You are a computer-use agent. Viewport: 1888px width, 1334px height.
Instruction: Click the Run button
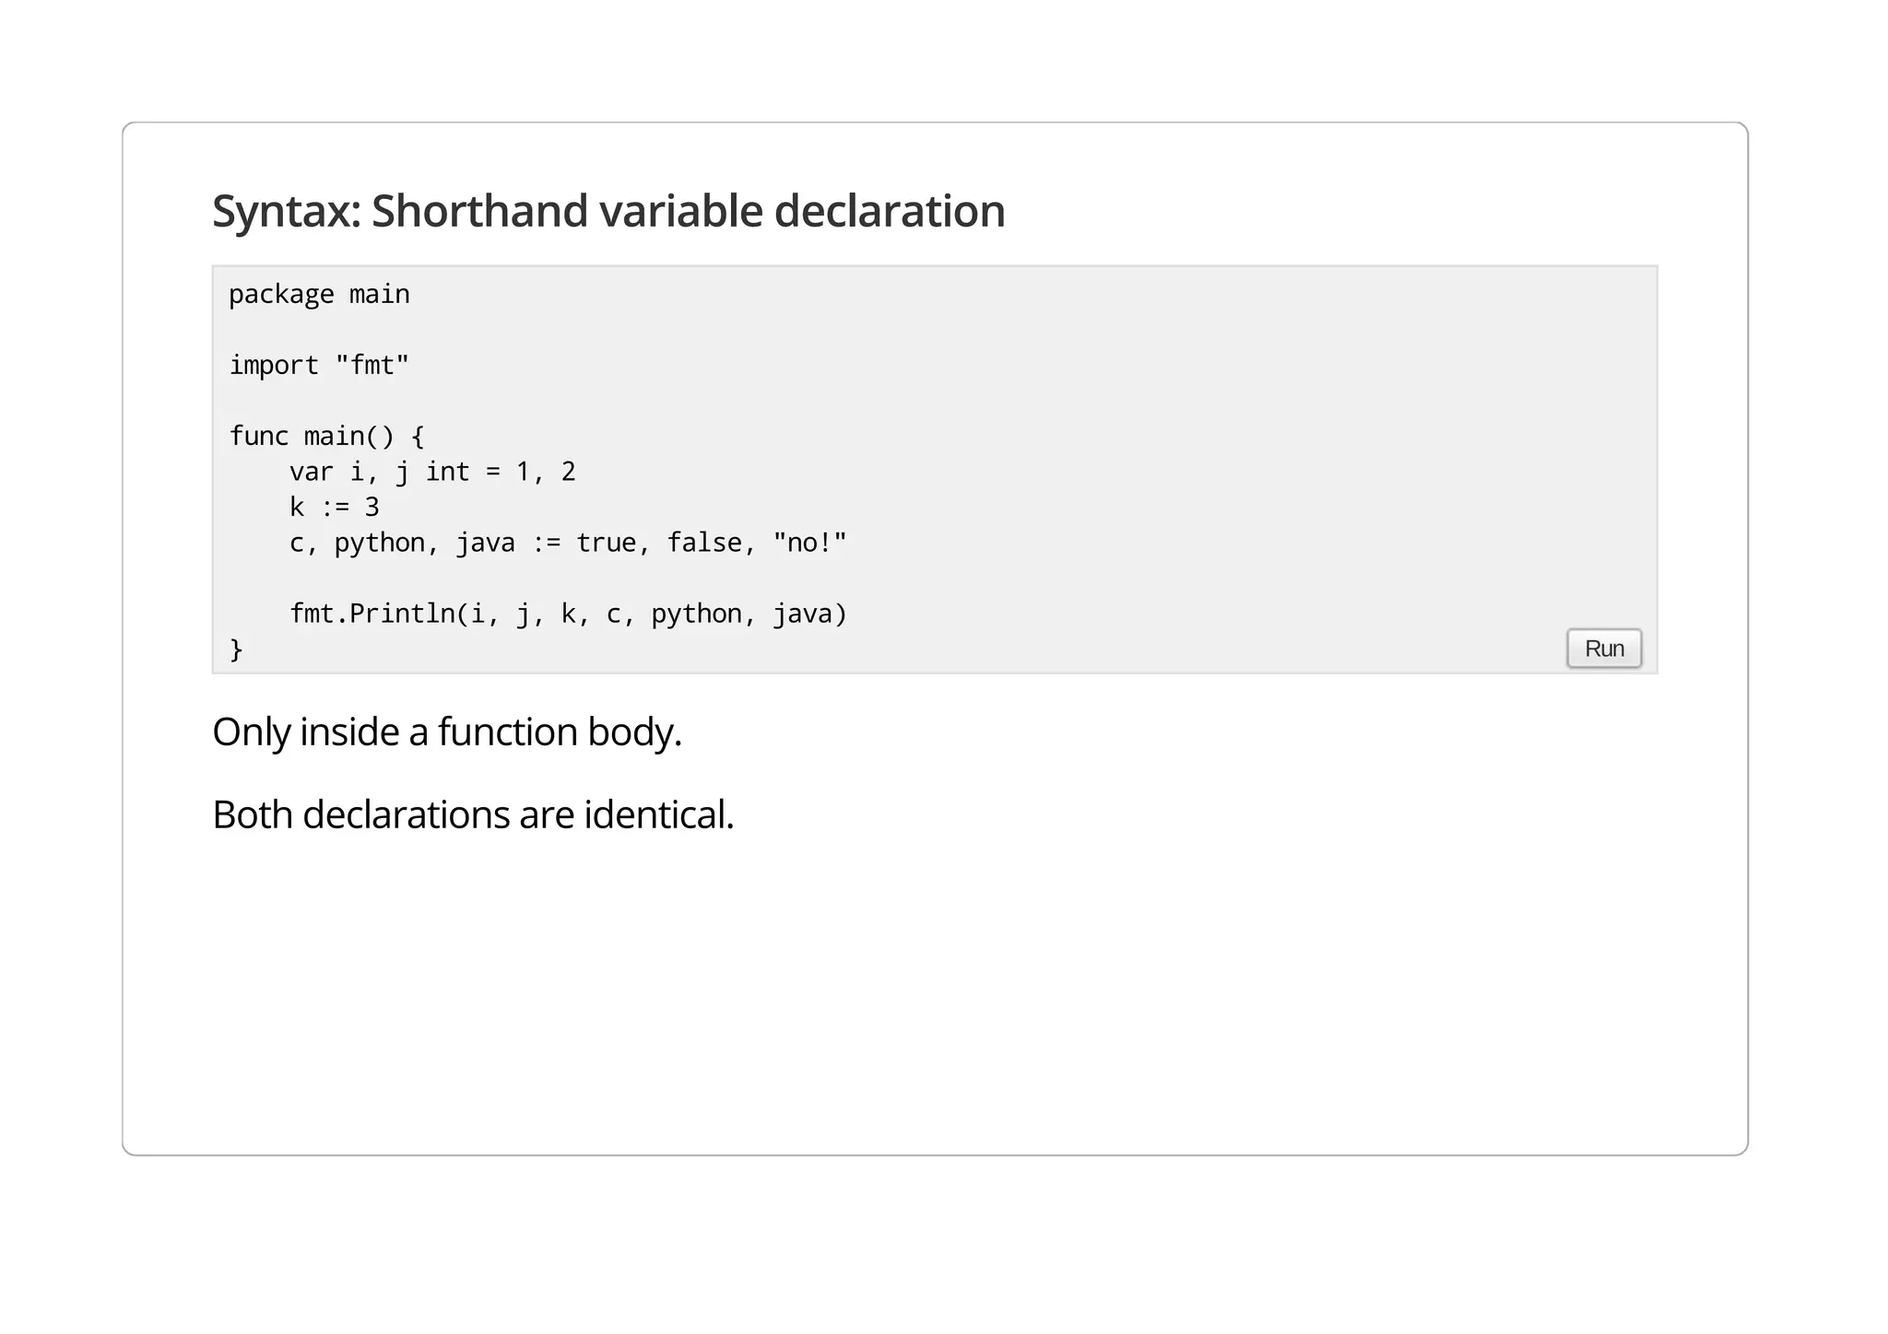(x=1603, y=649)
